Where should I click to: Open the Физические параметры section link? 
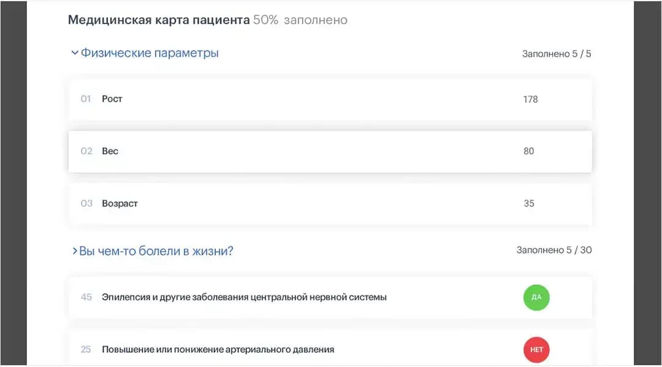[147, 53]
